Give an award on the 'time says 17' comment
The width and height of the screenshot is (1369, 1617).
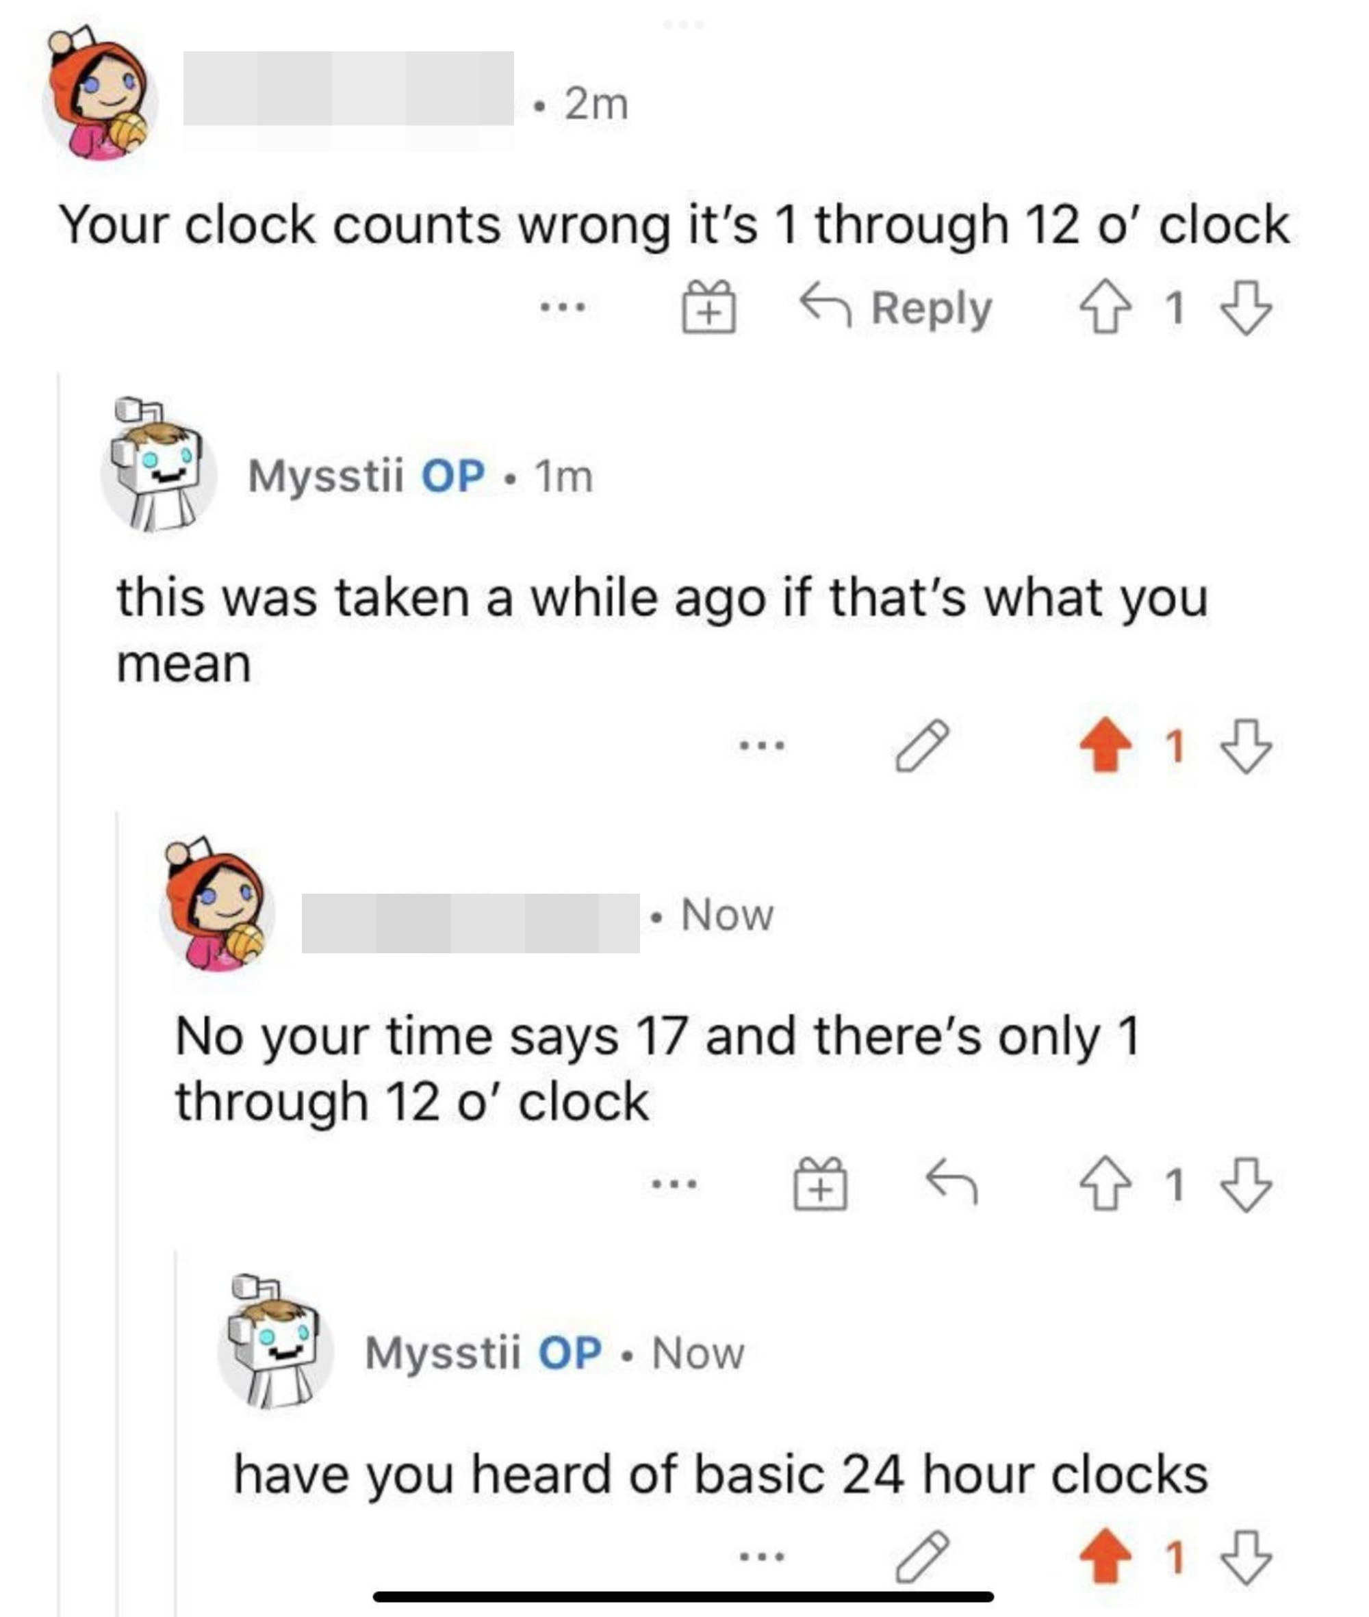820,1184
